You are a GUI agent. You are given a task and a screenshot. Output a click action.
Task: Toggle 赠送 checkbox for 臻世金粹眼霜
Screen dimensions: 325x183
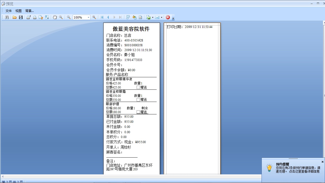tap(138, 100)
